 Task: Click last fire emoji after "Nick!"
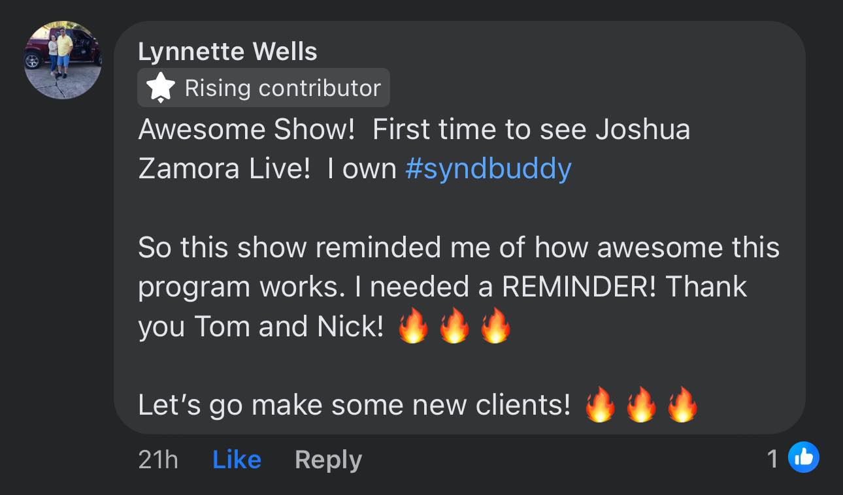click(495, 327)
